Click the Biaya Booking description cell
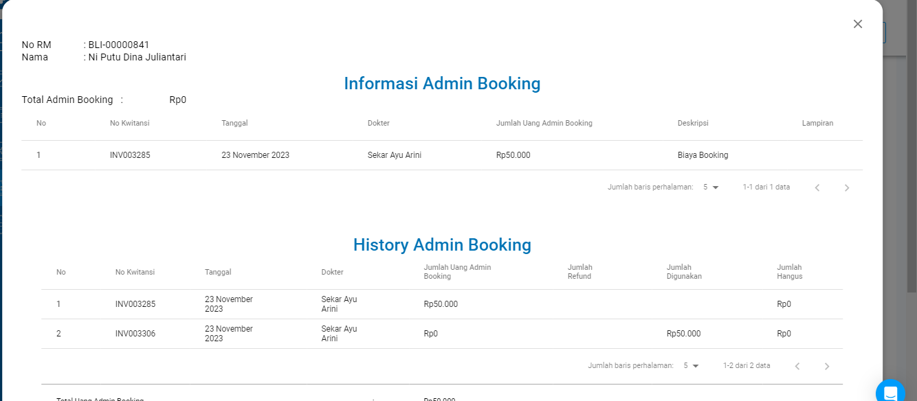The width and height of the screenshot is (917, 401). click(703, 155)
